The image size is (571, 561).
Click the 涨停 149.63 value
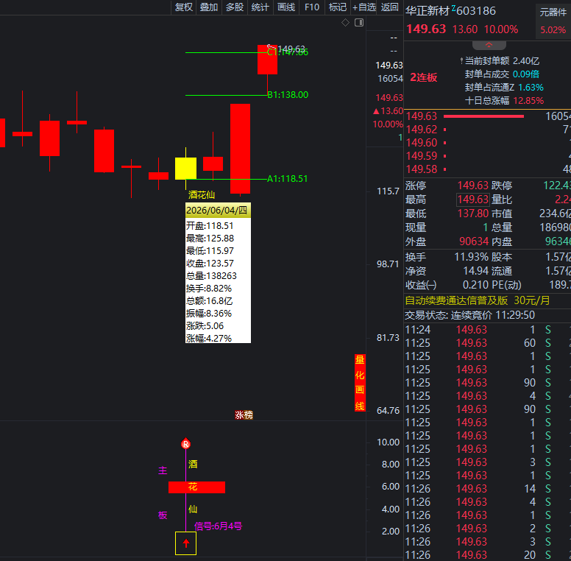click(472, 186)
